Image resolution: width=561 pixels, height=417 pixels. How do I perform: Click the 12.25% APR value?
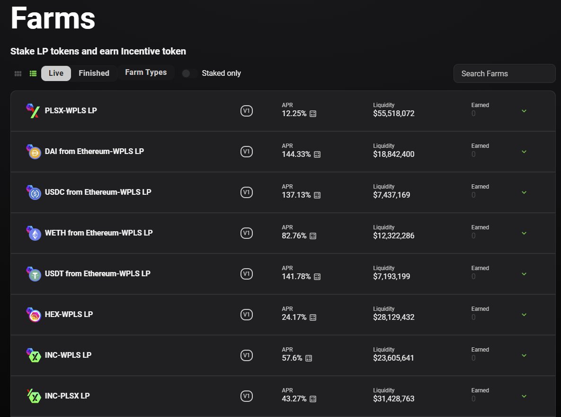click(294, 114)
